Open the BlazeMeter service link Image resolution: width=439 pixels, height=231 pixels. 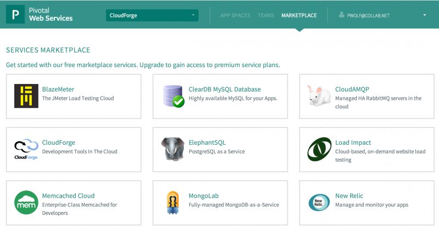pyautogui.click(x=58, y=89)
